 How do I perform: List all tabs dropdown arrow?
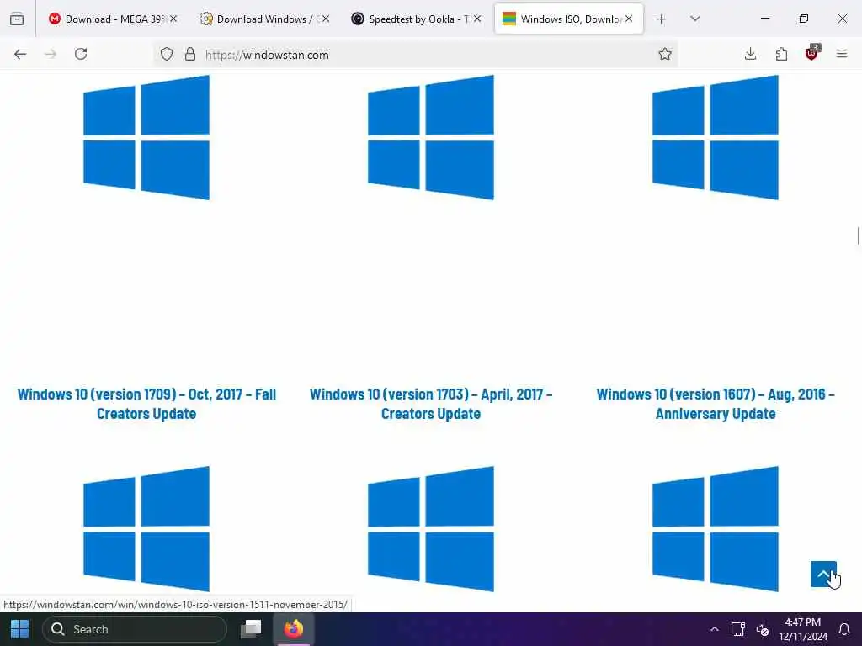[695, 19]
